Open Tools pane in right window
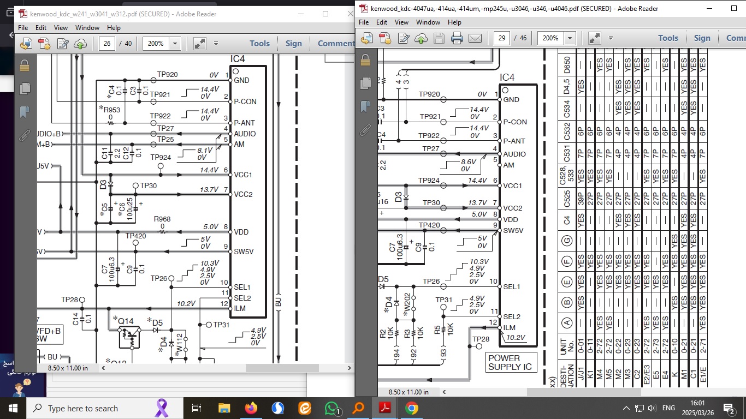Screen dimensions: 746x419 (668, 38)
